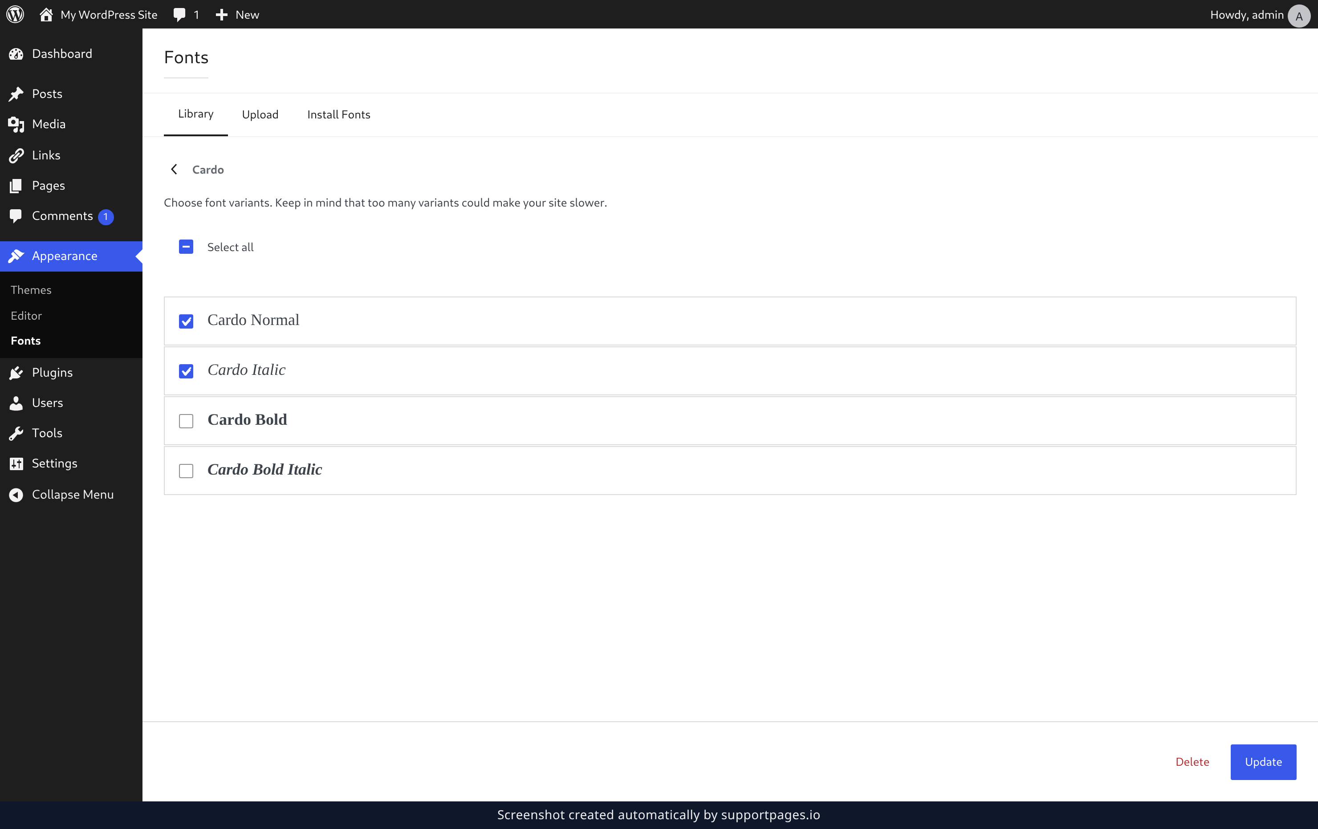Click the Users person icon
The width and height of the screenshot is (1318, 829).
(16, 403)
